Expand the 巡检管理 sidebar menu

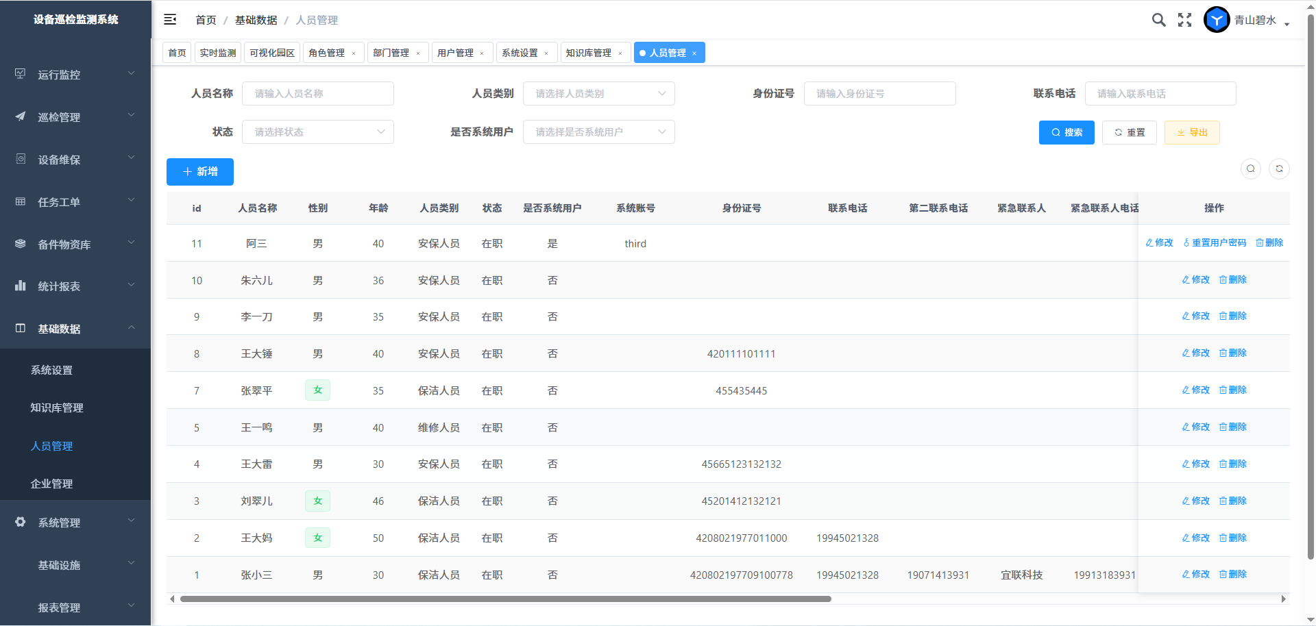point(75,117)
